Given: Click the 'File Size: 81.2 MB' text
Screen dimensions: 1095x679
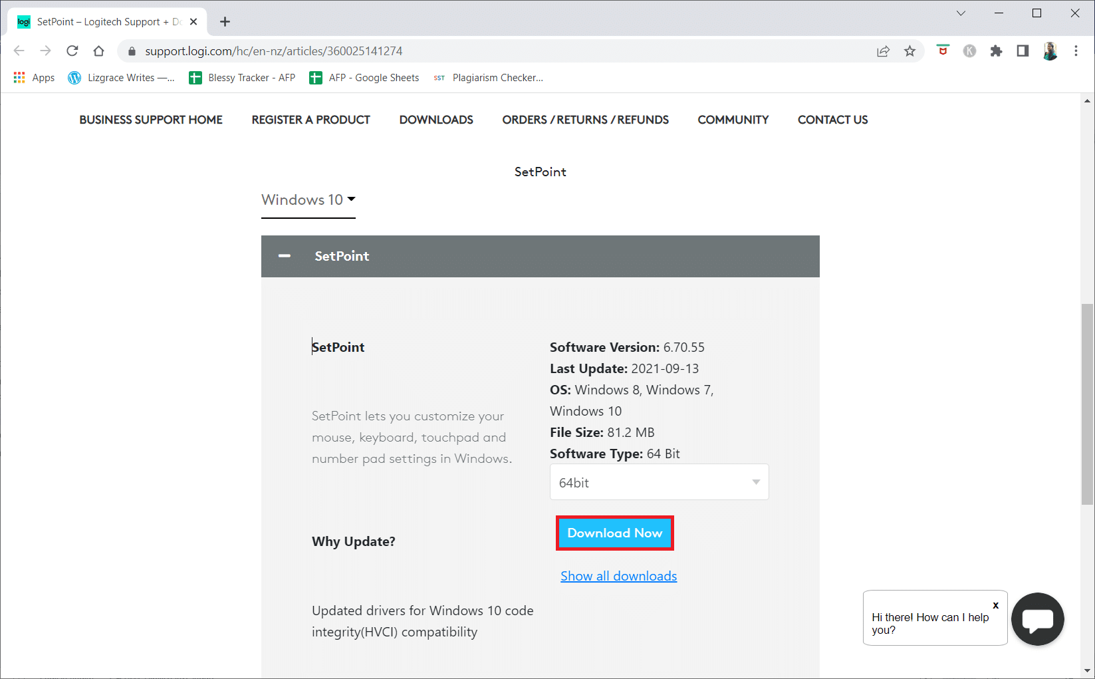Looking at the screenshot, I should pos(602,432).
